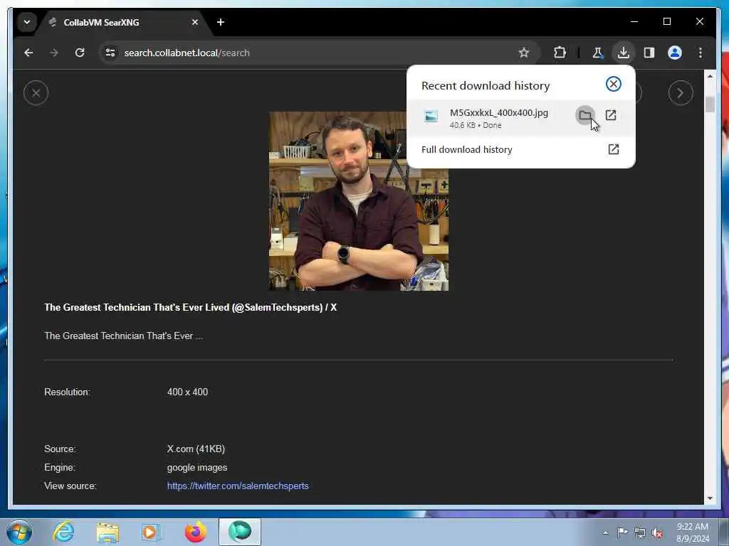
Task: Click the image file thumbnail icon in the download entry
Action: tap(431, 116)
